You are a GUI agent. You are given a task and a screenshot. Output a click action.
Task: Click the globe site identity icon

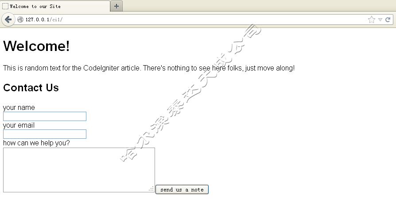(x=20, y=20)
